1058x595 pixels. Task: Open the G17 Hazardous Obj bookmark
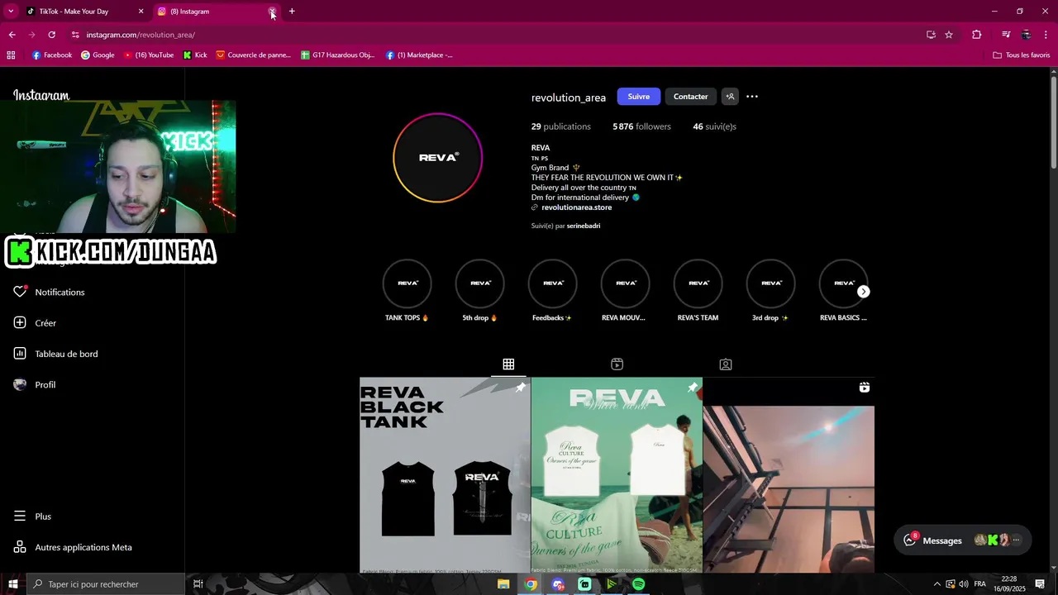(x=338, y=55)
